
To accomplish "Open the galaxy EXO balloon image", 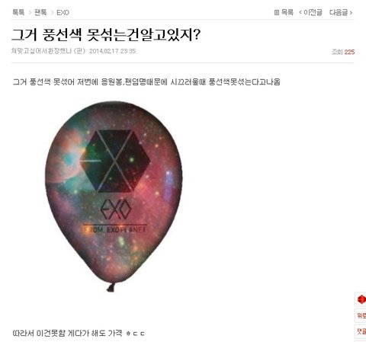I will (x=114, y=196).
